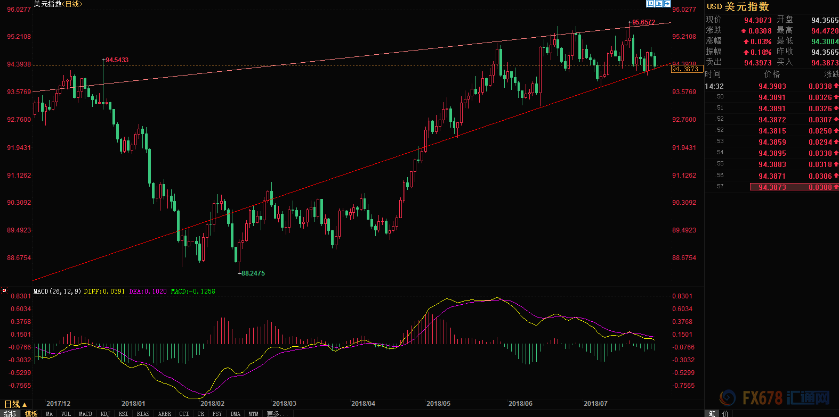The image size is (839, 417).
Task: Click the 美元指数<日线> chart title
Action: (58, 4)
